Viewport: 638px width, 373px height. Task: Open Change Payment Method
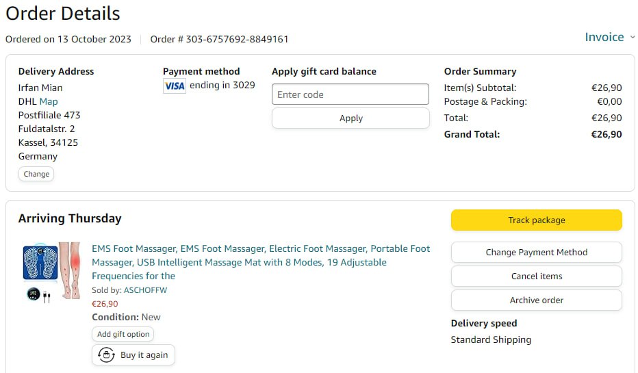[536, 252]
